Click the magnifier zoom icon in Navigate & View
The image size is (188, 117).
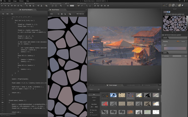click(27, 6)
